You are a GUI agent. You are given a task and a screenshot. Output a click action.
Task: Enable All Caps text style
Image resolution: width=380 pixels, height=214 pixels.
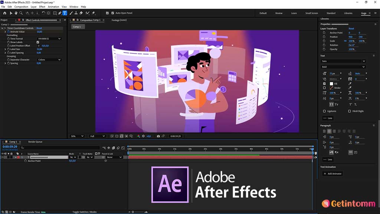331,104
